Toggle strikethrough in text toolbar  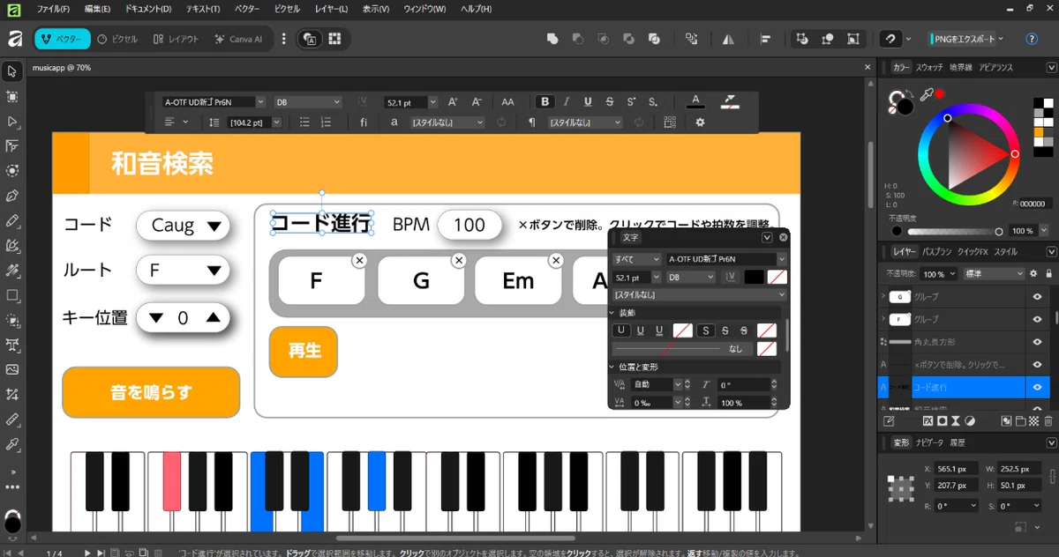point(610,102)
